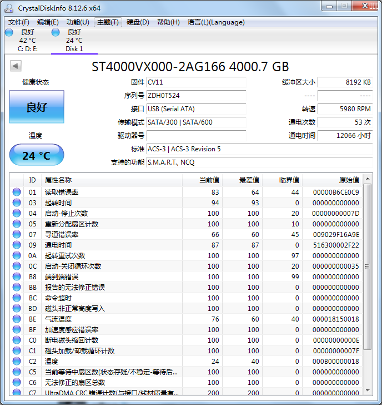The image size is (382, 405).
Task: Open the 主题(T) menu
Action: coord(108,22)
